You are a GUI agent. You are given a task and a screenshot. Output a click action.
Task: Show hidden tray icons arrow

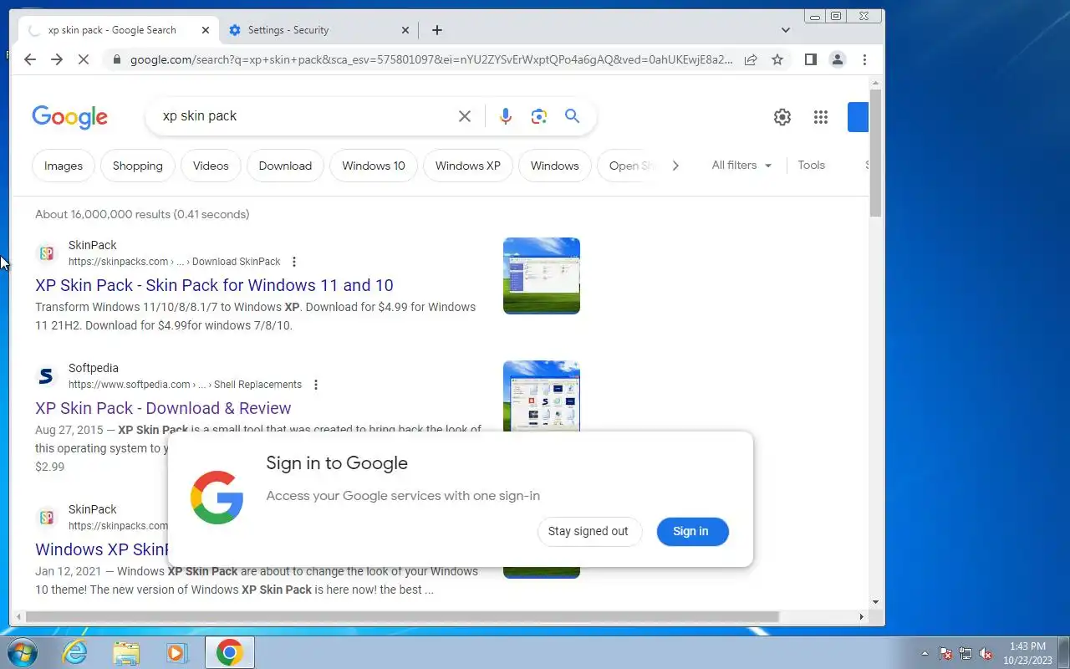[x=925, y=653]
